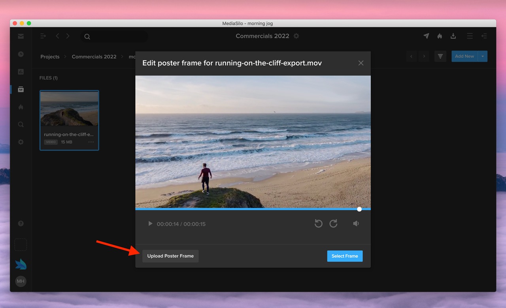Screen dimensions: 506x308
Task: Go back with the top-bar left chevron
Action: point(57,36)
